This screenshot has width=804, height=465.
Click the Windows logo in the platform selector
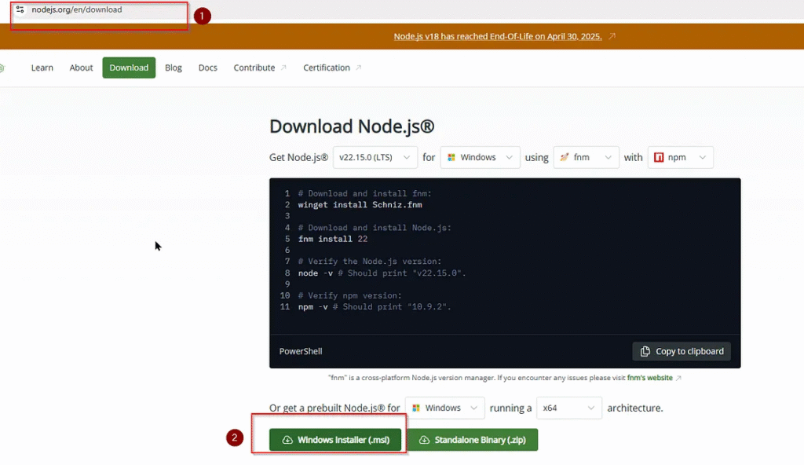pyautogui.click(x=451, y=158)
